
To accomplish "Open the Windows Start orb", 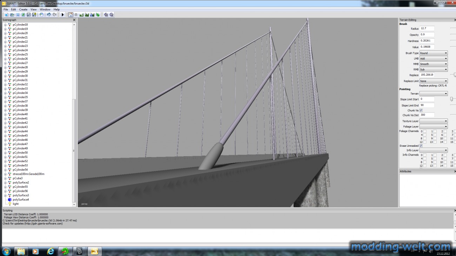I will (x=6, y=251).
